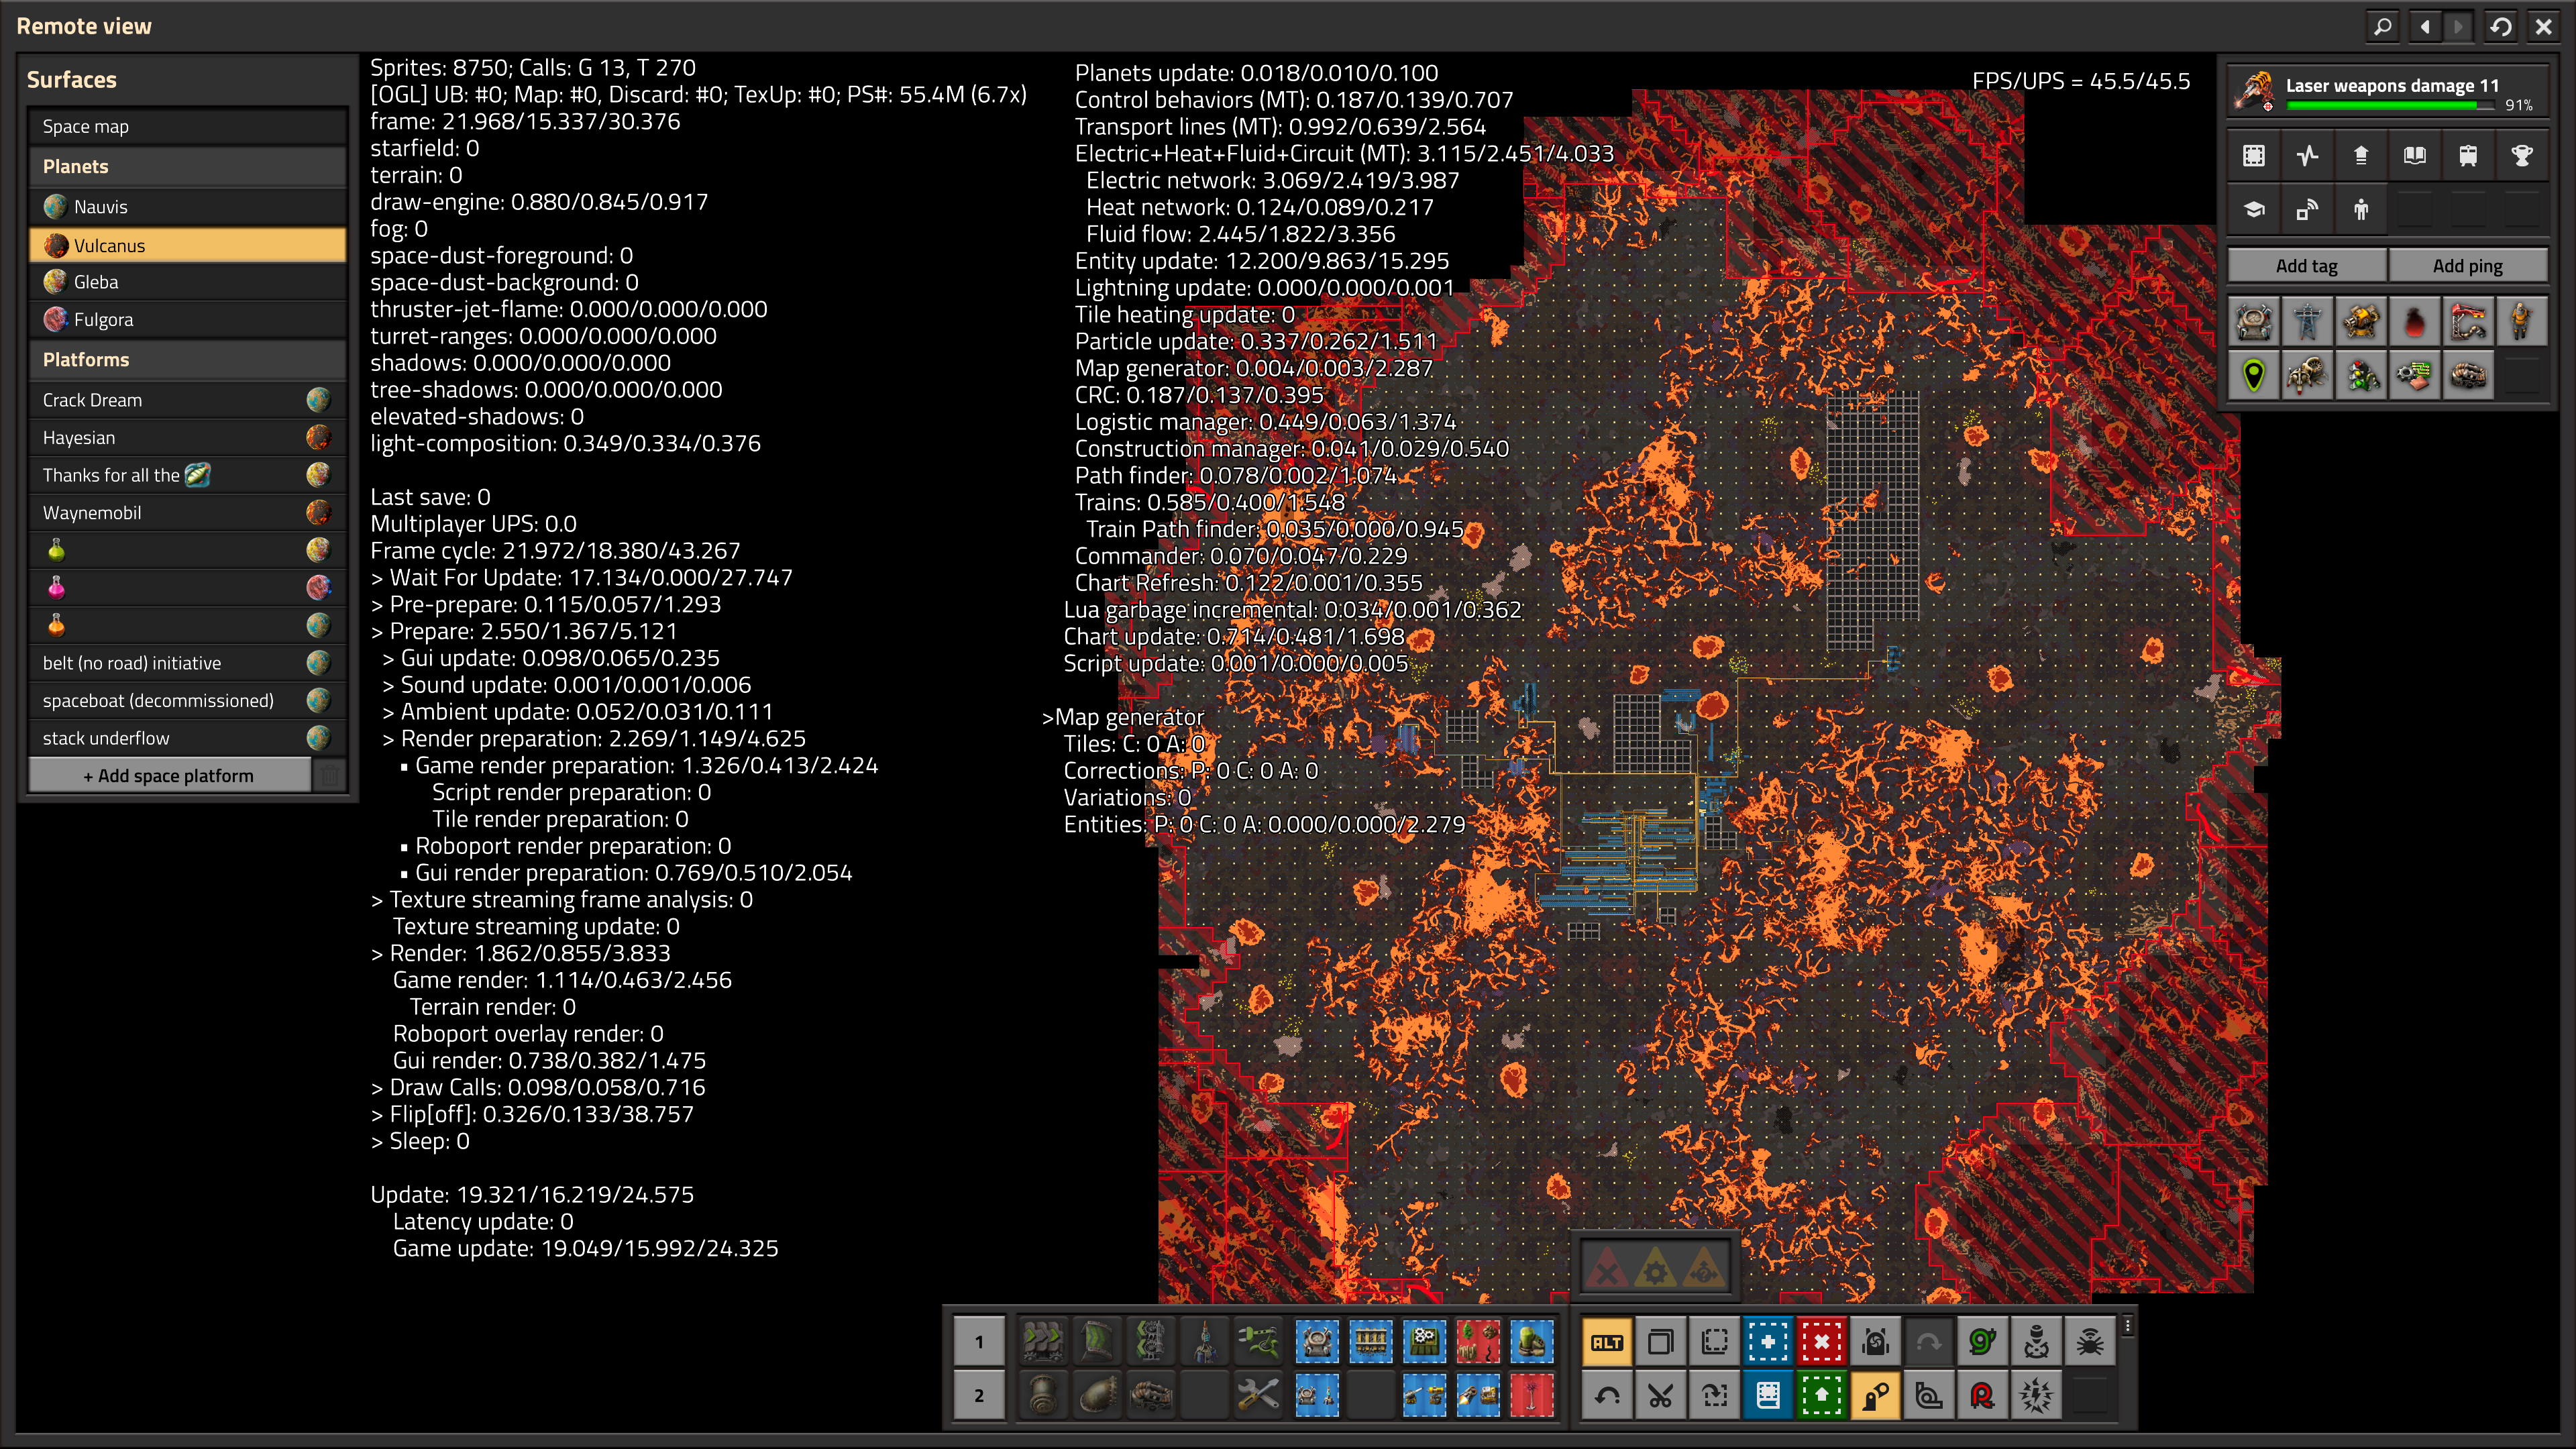This screenshot has width=2576, height=1449.
Task: Open the Space map surface
Action: point(188,127)
